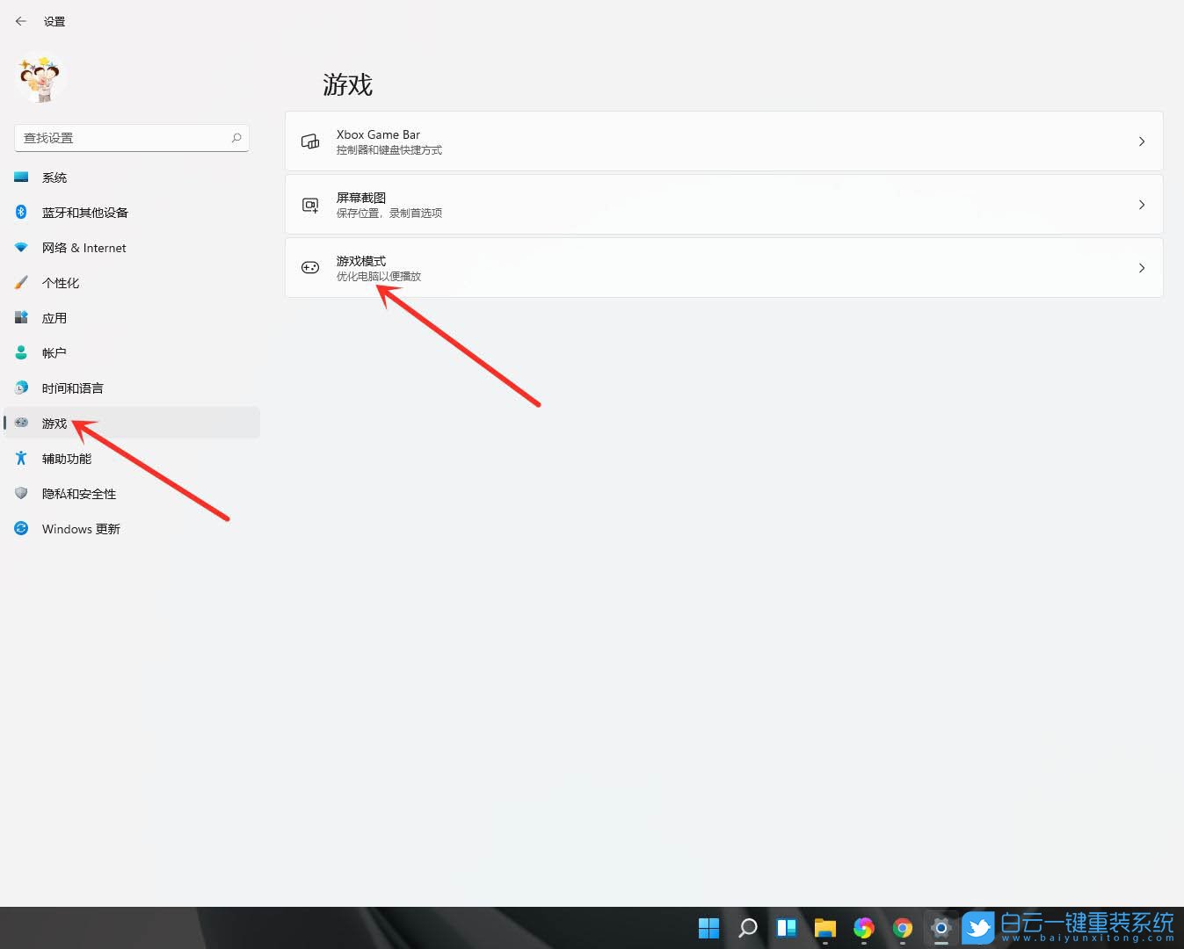Open the 系统 settings section
The height and width of the screenshot is (949, 1184).
click(54, 177)
